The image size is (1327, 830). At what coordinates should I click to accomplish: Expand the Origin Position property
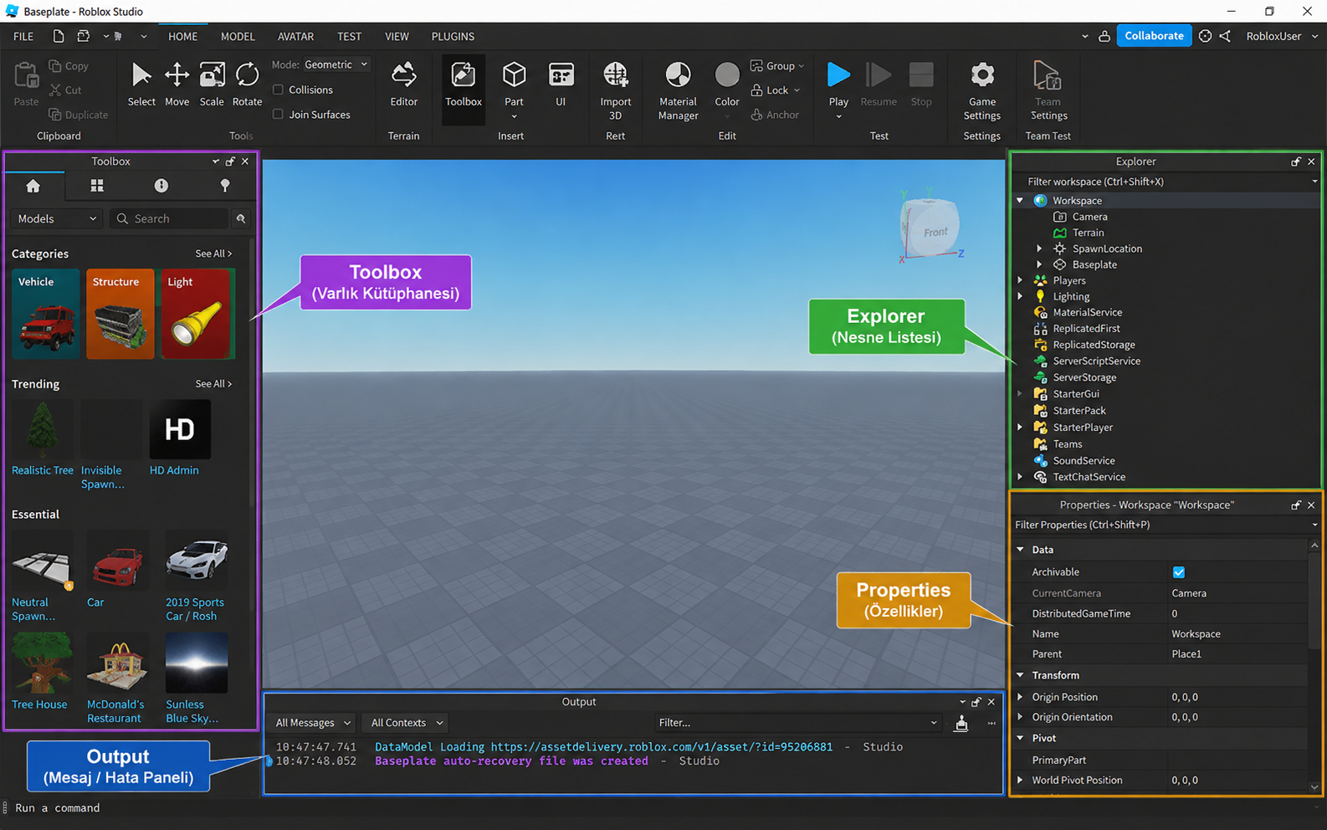pos(1020,697)
